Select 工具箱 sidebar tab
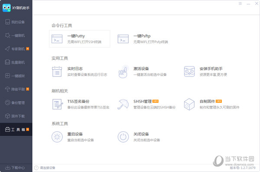This screenshot has width=260, height=172. 16,130
